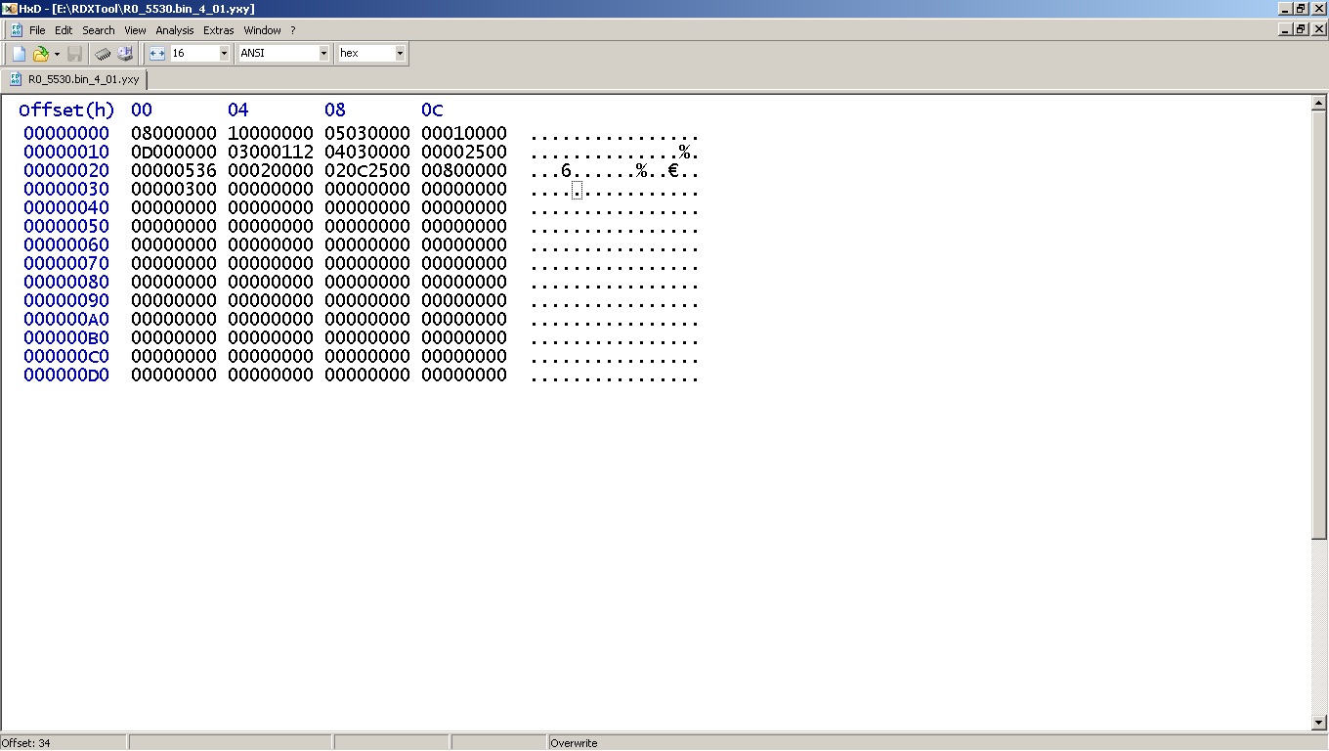Click hex value 020C2500
1329x751 pixels.
[367, 170]
